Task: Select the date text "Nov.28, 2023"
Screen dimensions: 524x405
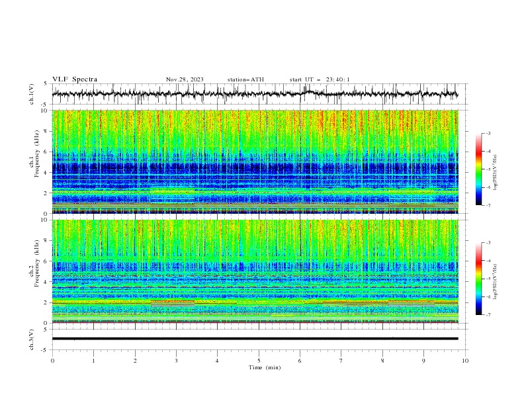Action: coord(185,79)
